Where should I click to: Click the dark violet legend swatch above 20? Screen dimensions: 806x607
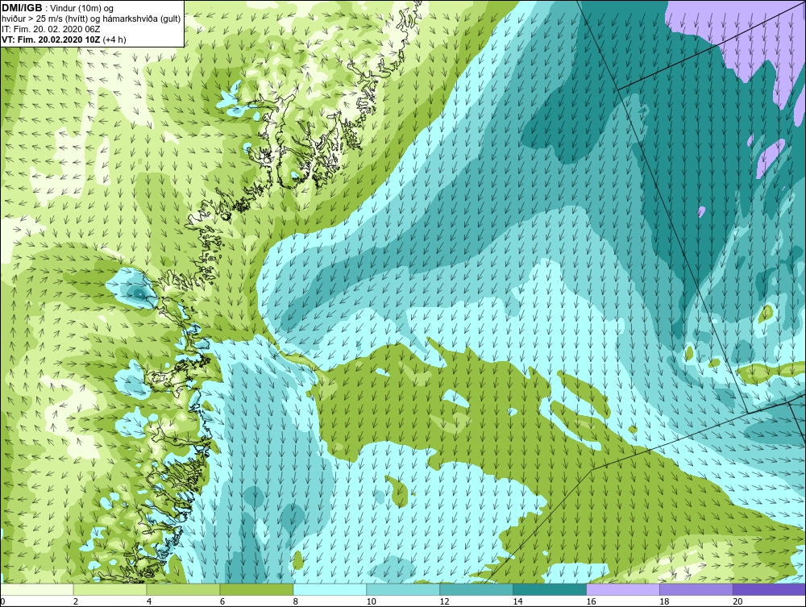click(769, 589)
